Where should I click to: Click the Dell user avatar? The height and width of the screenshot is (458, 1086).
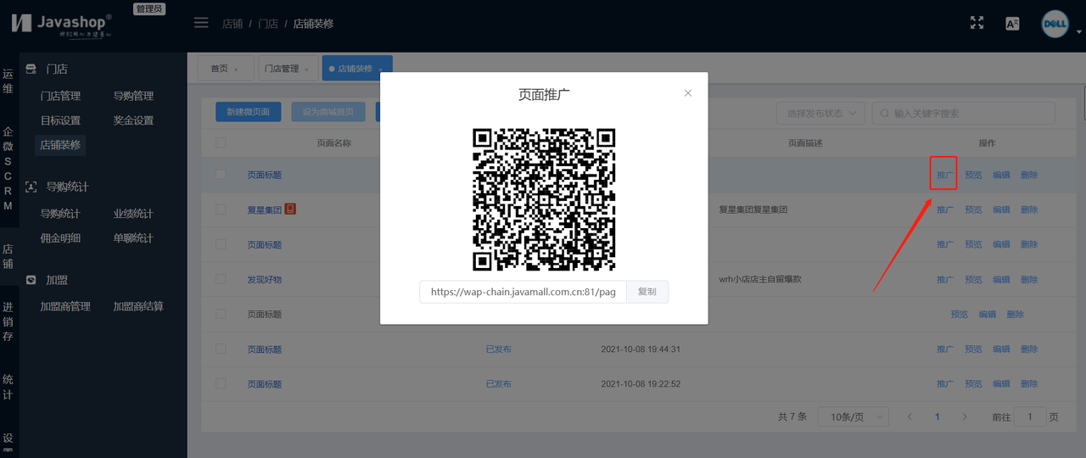click(x=1055, y=24)
